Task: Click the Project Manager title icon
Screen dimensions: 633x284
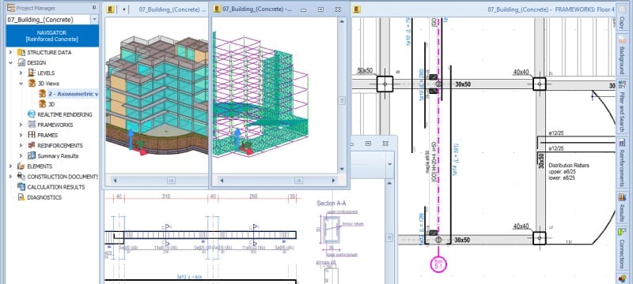Action: 11,8
